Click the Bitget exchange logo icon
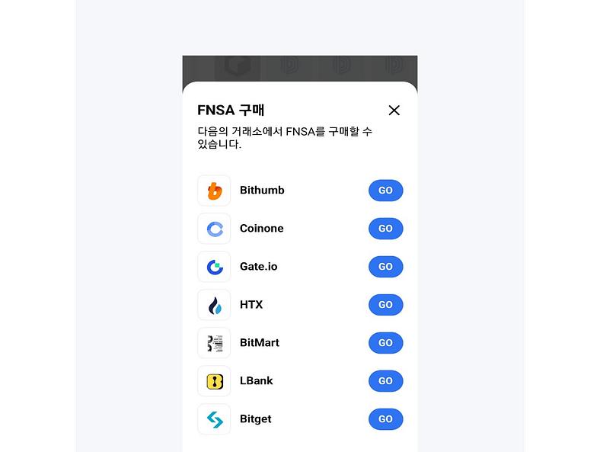Screen dimensions: 600x452 point(214,419)
